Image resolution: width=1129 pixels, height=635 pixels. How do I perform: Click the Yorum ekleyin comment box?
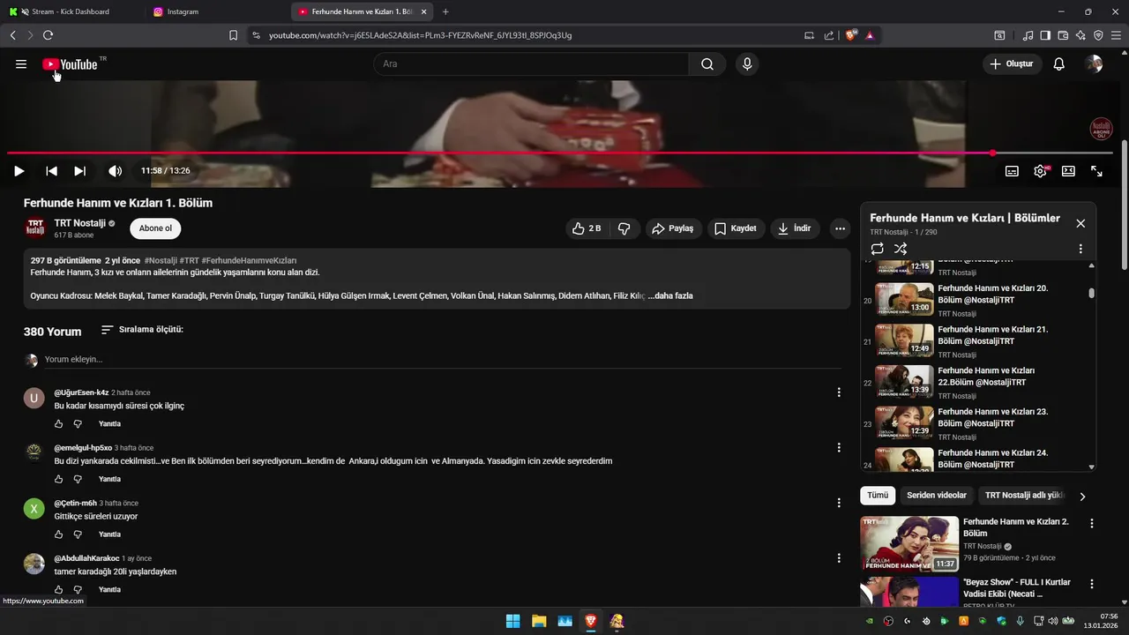click(443, 360)
